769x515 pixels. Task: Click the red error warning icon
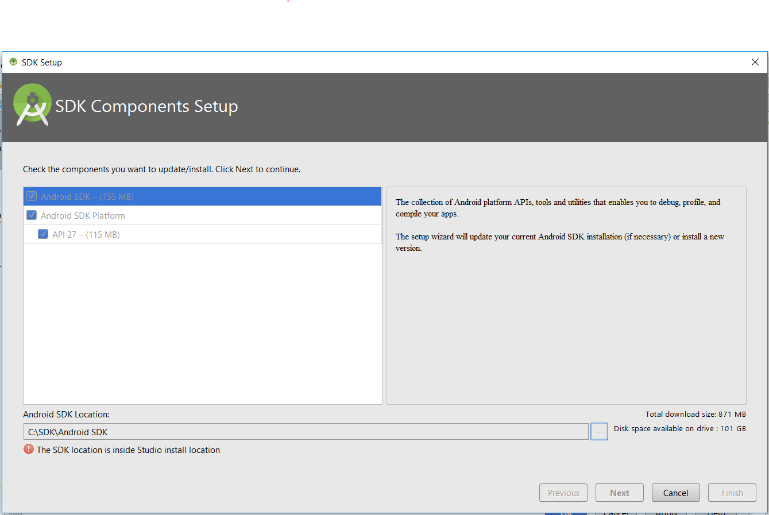click(29, 450)
